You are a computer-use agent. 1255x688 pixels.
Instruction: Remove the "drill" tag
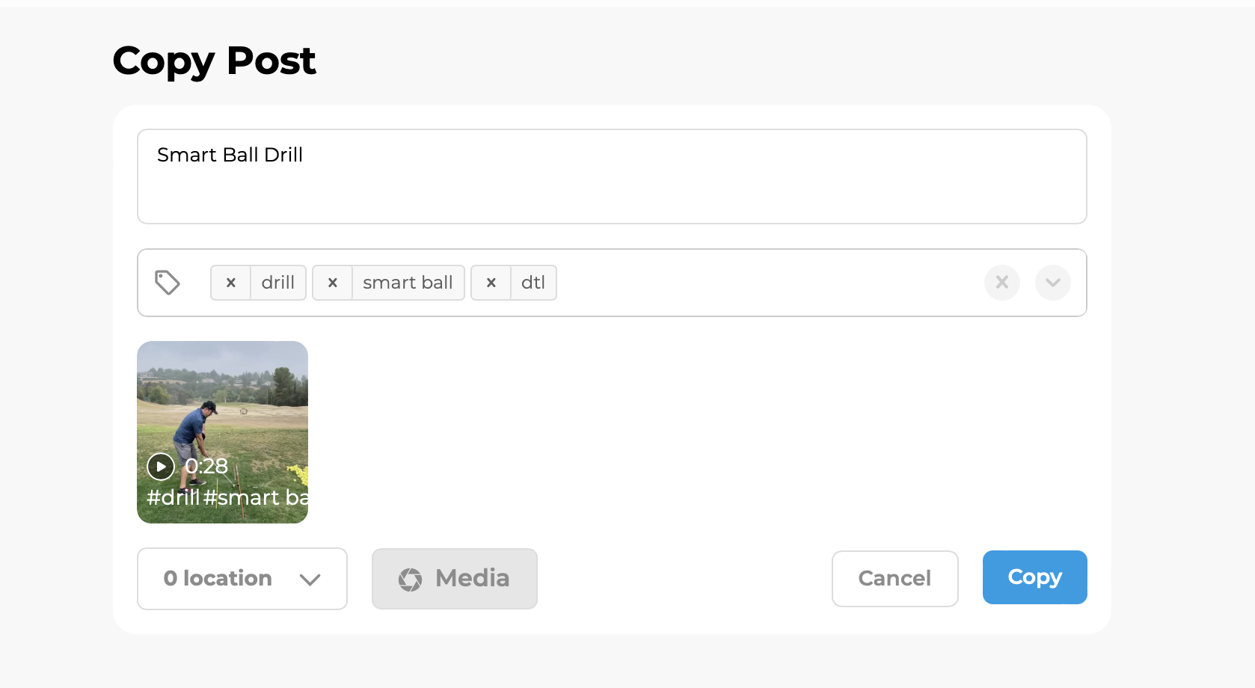(x=230, y=283)
